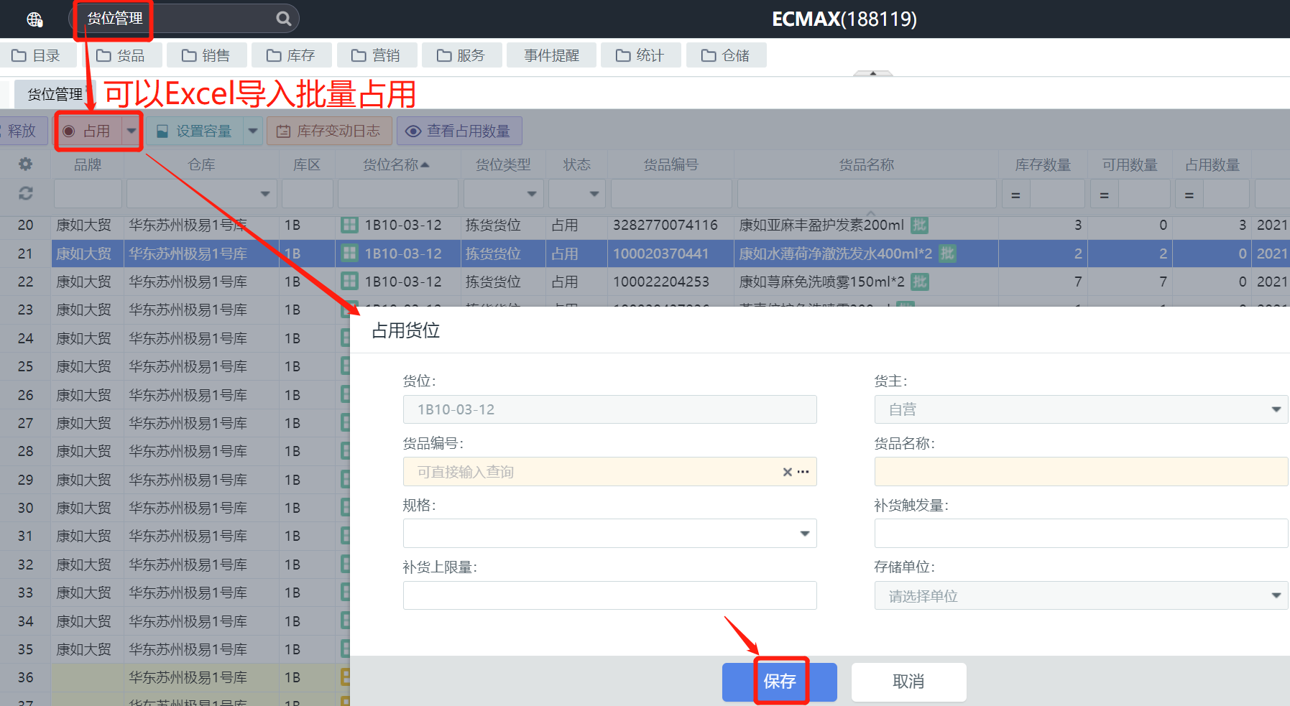This screenshot has width=1290, height=706.
Task: Clear the 货品编号 field with the X icon
Action: tap(787, 472)
